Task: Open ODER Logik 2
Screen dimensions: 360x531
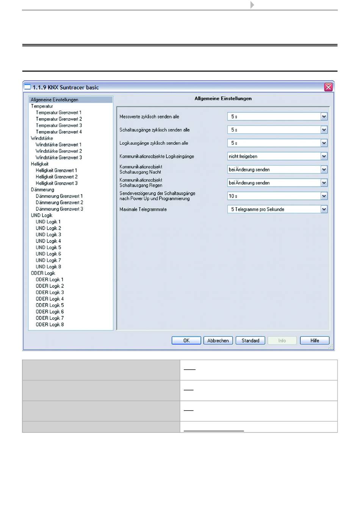Action: (x=50, y=286)
